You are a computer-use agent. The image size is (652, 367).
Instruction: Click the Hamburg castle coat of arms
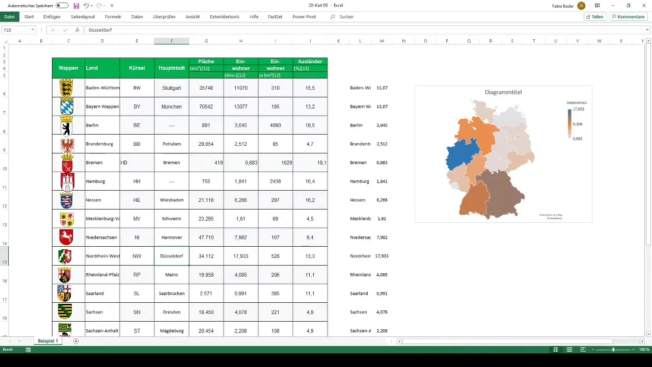[67, 181]
